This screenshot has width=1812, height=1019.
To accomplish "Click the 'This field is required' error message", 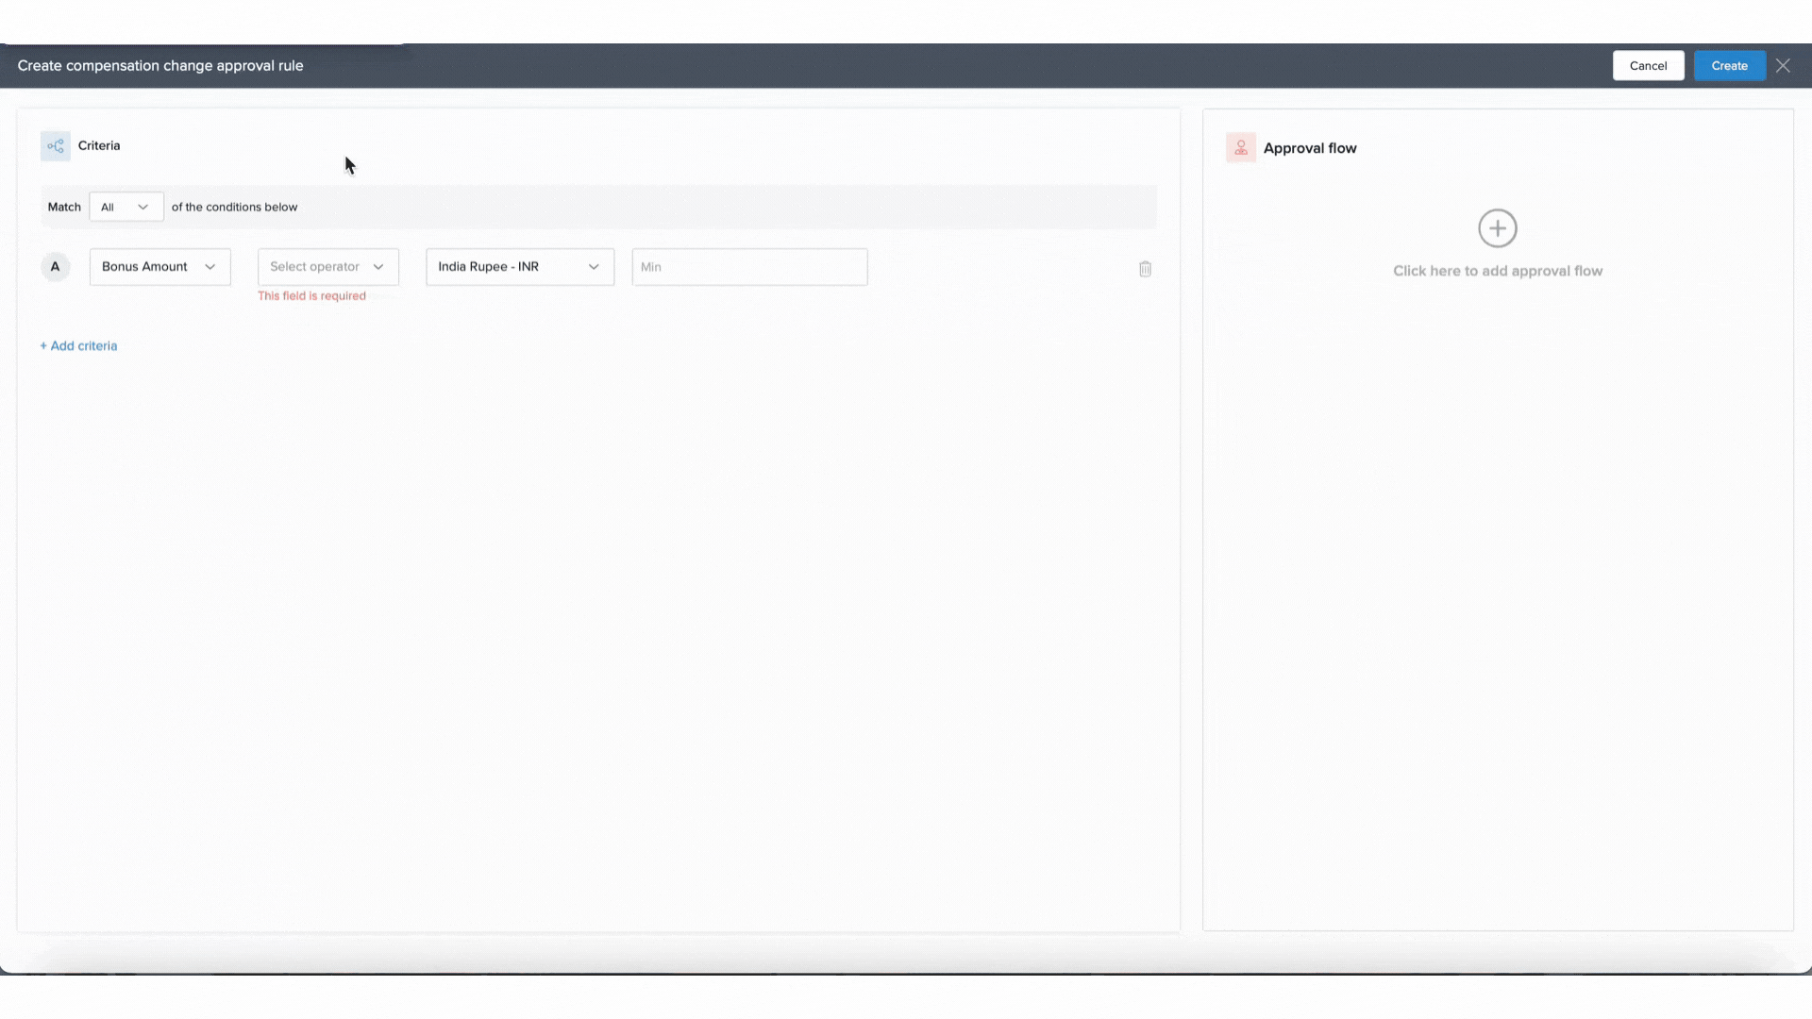I will point(311,296).
